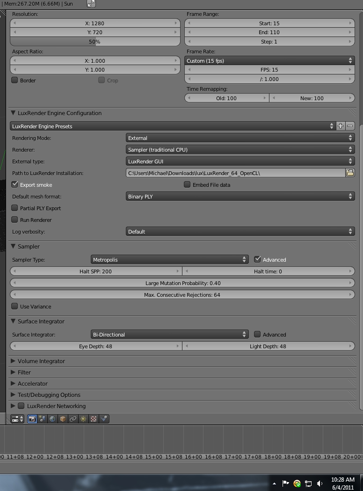
Task: Click the Max. Consecutive Rejections slider
Action: [182, 295]
